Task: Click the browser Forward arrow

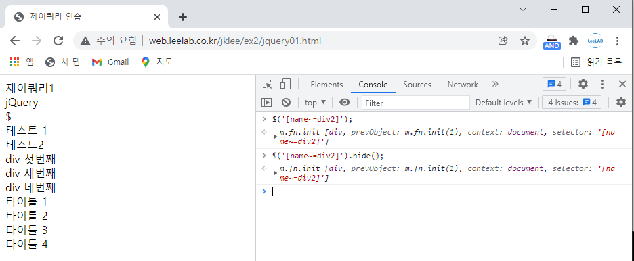Action: pyautogui.click(x=37, y=41)
